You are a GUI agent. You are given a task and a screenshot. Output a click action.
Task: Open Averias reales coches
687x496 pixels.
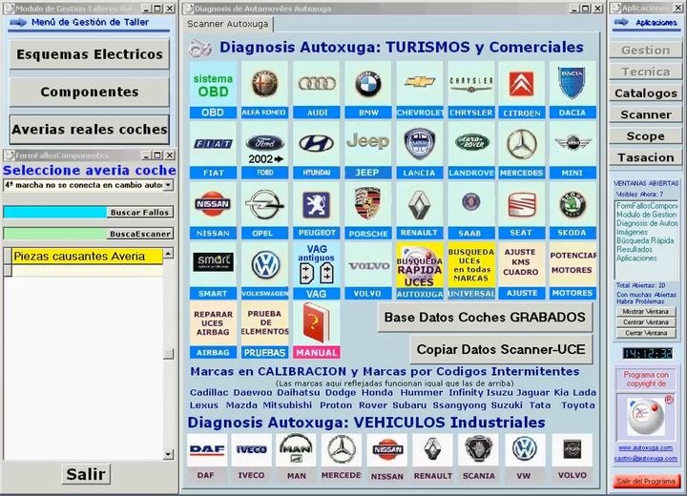coord(90,130)
